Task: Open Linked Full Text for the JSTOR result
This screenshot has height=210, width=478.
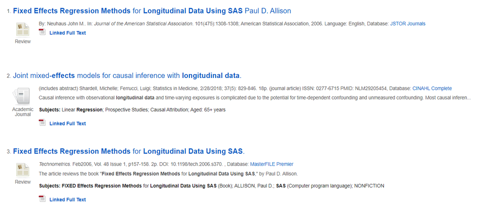Action: pos(67,33)
